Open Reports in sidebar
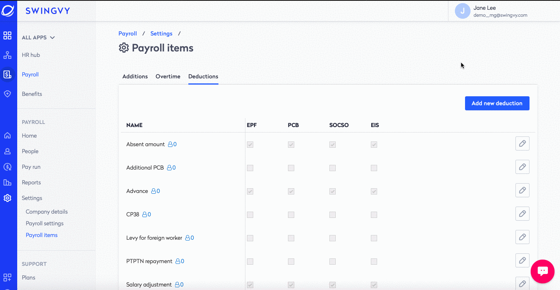 click(31, 182)
